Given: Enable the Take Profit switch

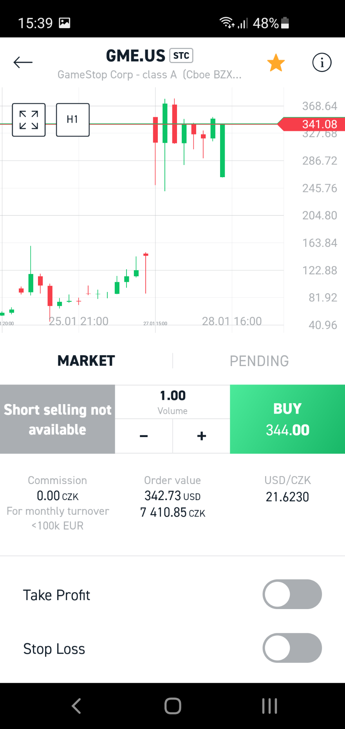Looking at the screenshot, I should (x=292, y=594).
